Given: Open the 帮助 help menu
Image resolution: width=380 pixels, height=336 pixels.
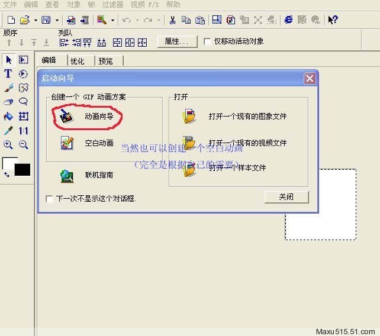Looking at the screenshot, I should point(173,5).
